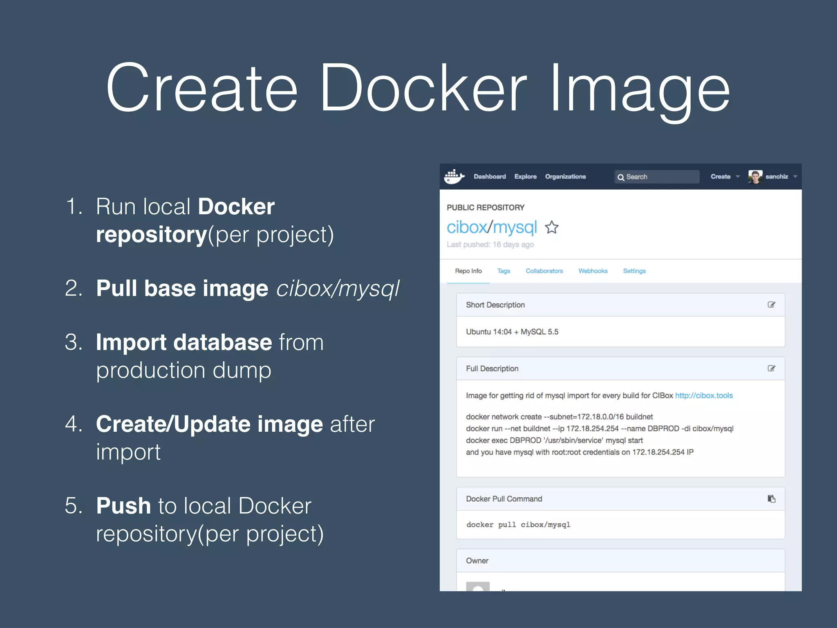Click the 'docker network create' command line
Screen dimensions: 837x628
[559, 417]
